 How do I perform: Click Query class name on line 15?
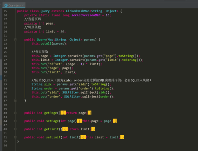point(45,11)
